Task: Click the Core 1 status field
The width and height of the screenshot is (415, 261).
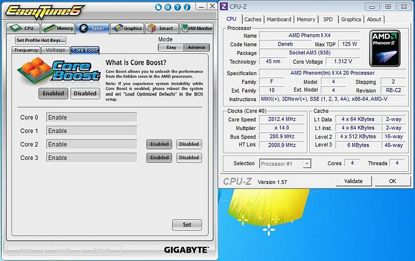Action: point(92,131)
